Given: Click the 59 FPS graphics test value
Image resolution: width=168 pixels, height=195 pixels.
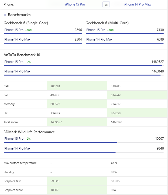Looking at the screenshot, I should pyautogui.click(x=55, y=181).
